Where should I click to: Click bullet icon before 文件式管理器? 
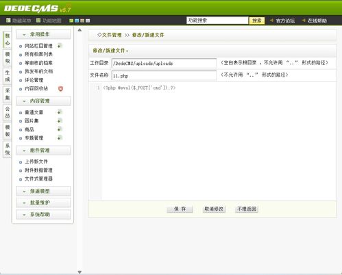pyautogui.click(x=21, y=179)
